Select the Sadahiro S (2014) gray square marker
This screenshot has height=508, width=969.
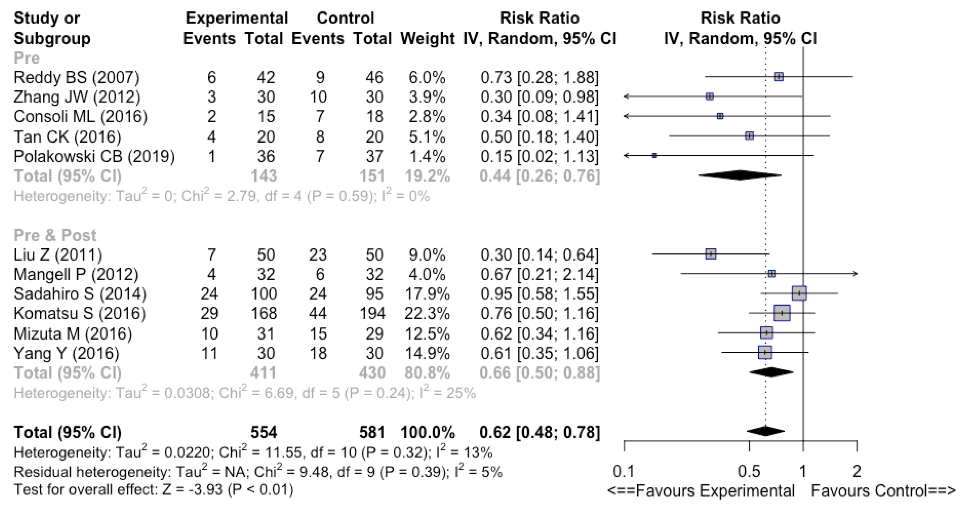(x=799, y=293)
